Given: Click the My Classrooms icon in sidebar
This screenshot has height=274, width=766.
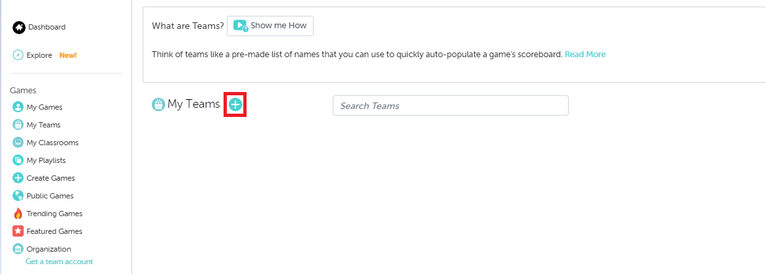Looking at the screenshot, I should 18,143.
